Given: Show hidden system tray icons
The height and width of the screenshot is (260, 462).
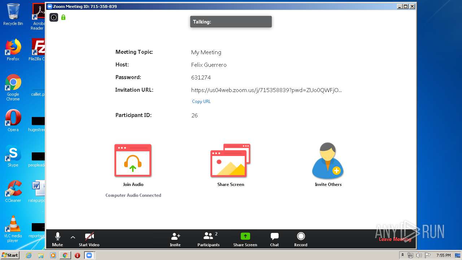Looking at the screenshot, I should click(402, 255).
